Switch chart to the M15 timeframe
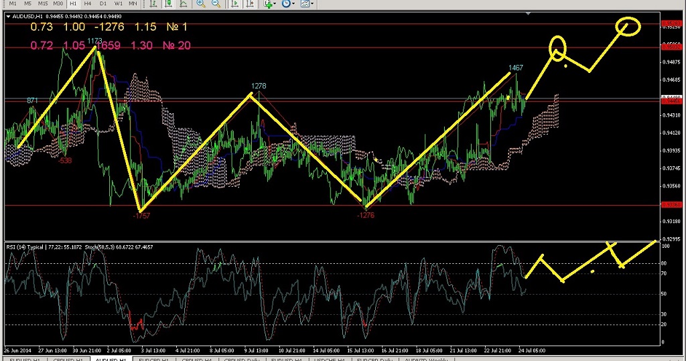The image size is (686, 361). click(42, 3)
